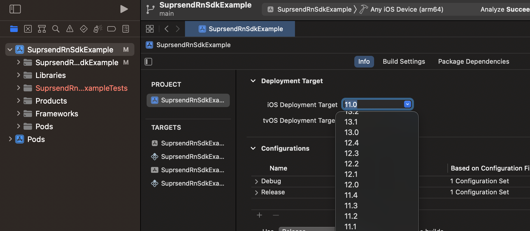The width and height of the screenshot is (530, 231).
Task: Select the second target with test bundle icon
Action: pos(188,157)
